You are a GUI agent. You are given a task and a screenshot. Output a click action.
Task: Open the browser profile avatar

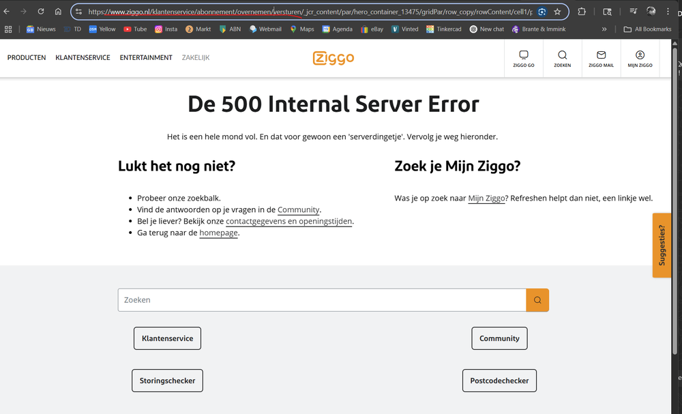pyautogui.click(x=651, y=12)
